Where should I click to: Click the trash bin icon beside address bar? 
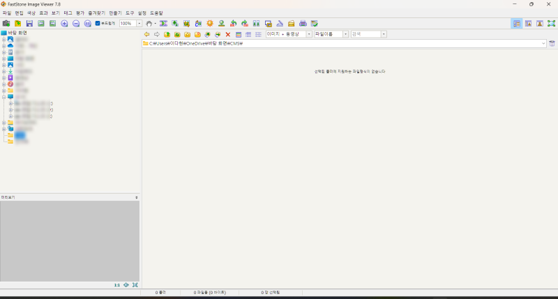point(552,43)
